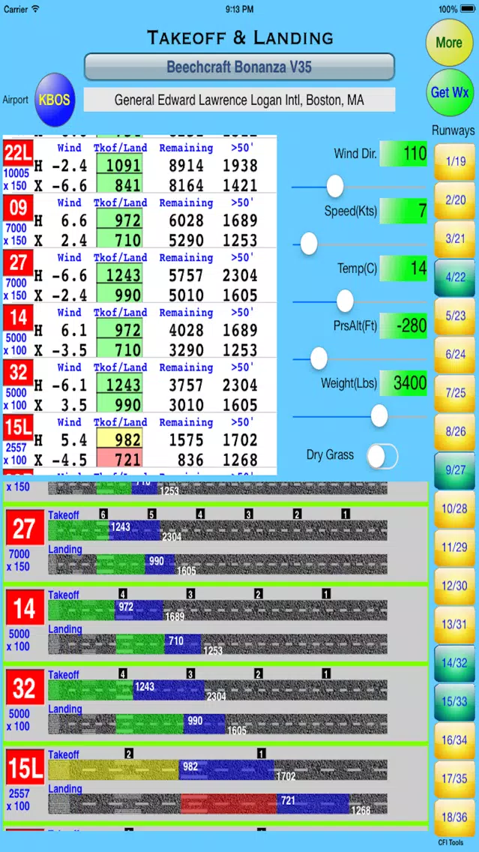Tap the KBOS airport button

pos(54,100)
